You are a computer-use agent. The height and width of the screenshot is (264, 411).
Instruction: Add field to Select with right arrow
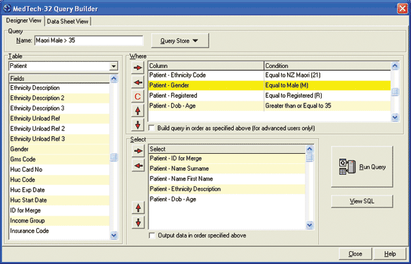pos(138,151)
